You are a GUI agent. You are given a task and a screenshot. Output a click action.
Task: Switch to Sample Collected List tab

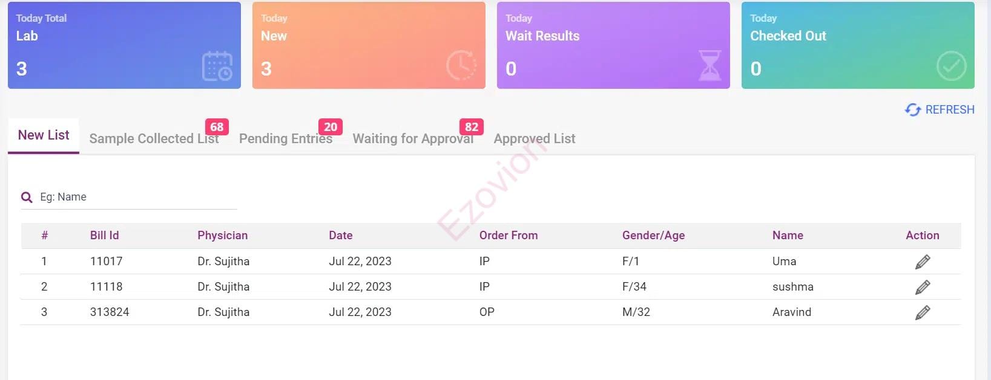pyautogui.click(x=154, y=138)
